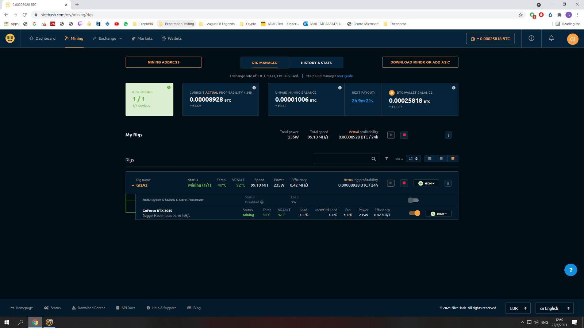Switch to History & Stats tab
This screenshot has width=584, height=328.
tap(316, 63)
